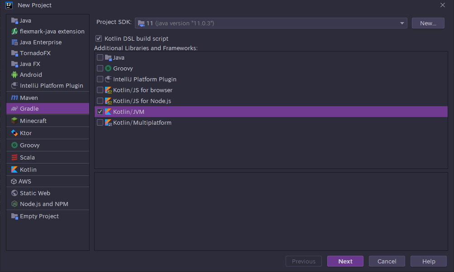The image size is (454, 272).
Task: Choose the Empty Project option
Action: pyautogui.click(x=39, y=216)
